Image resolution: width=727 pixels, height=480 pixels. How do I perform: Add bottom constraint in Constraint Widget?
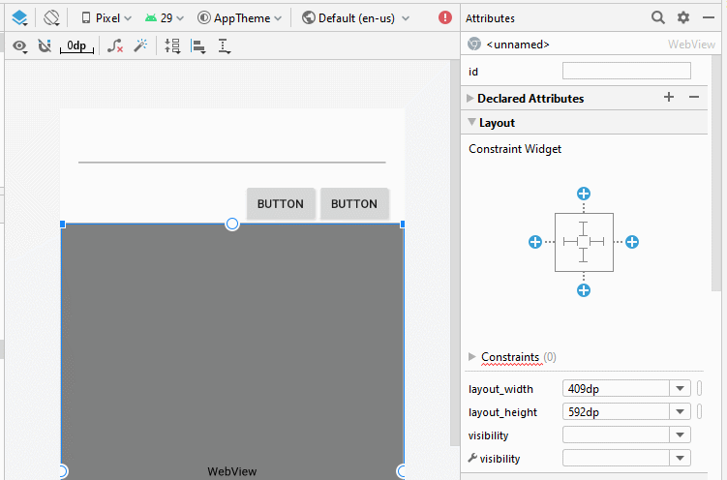(x=584, y=290)
